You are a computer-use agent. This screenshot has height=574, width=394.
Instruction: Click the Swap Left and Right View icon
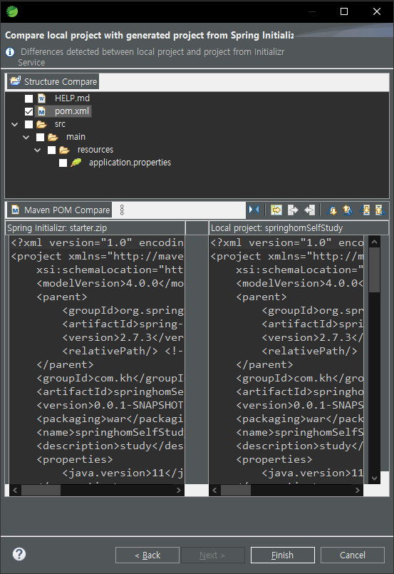pos(254,210)
